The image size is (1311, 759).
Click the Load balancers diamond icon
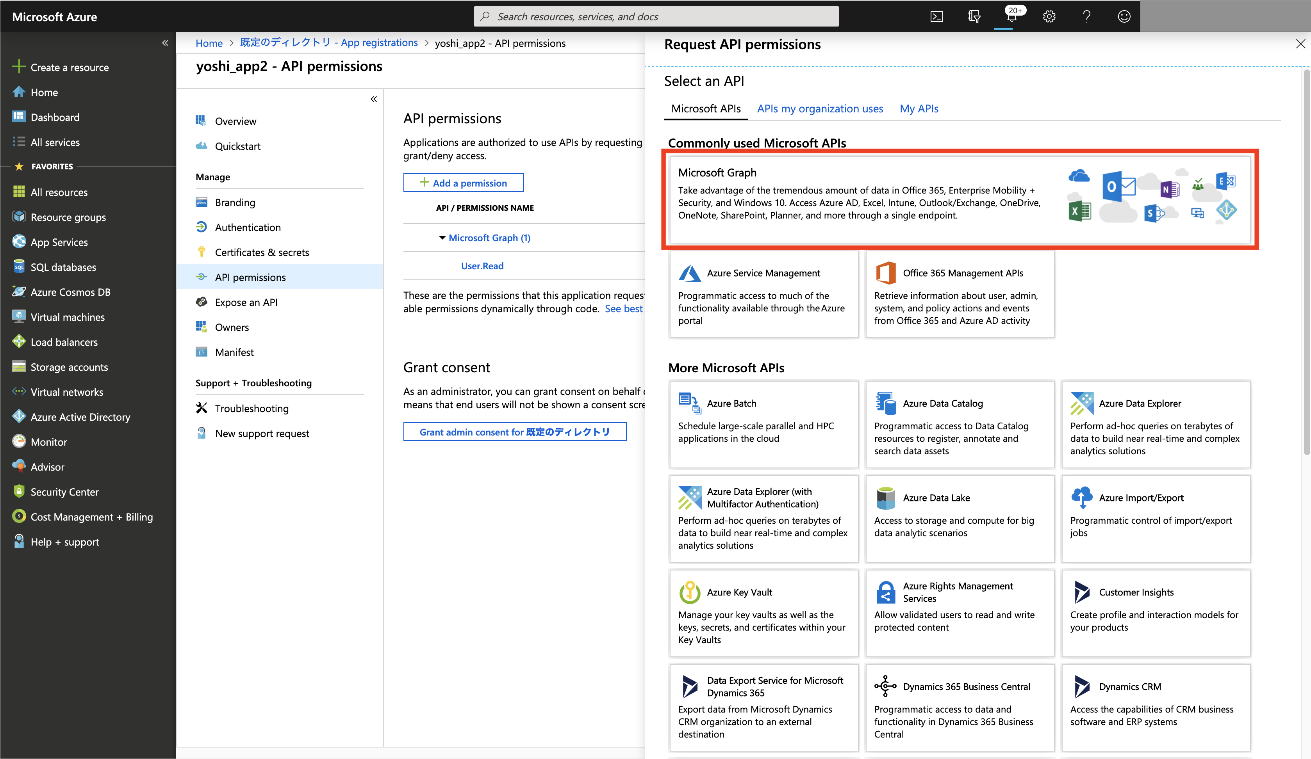point(19,341)
